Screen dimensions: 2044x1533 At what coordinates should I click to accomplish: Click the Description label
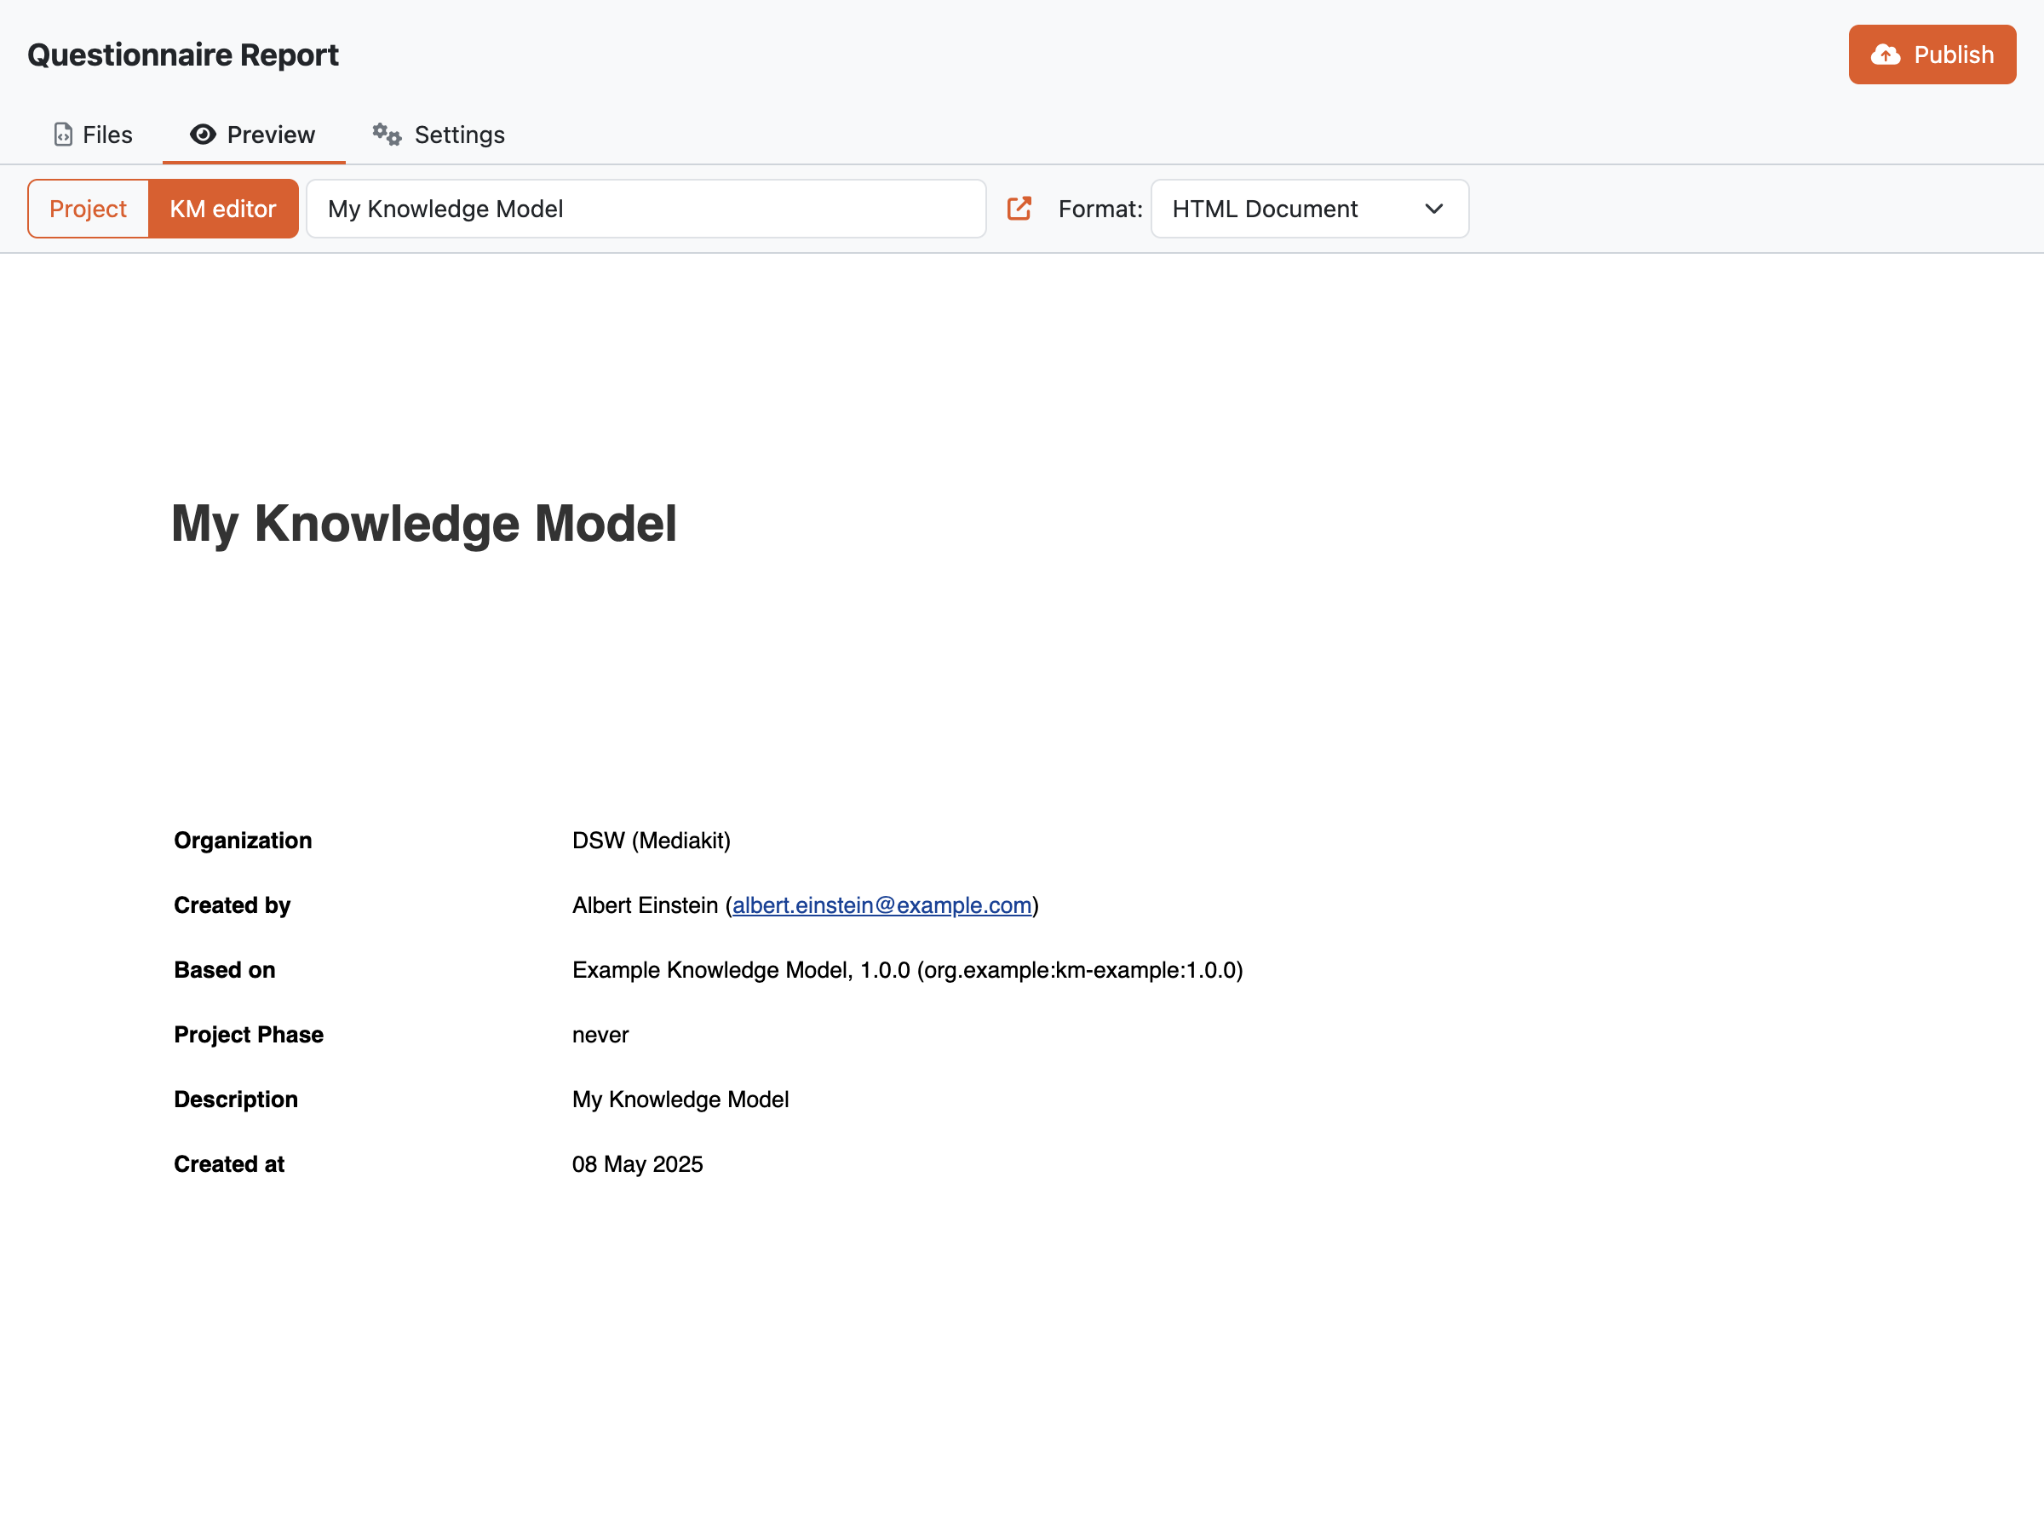point(236,1100)
